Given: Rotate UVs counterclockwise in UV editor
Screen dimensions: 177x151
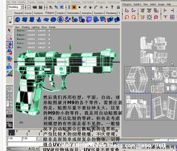Looking at the screenshot, I should 127,17.
